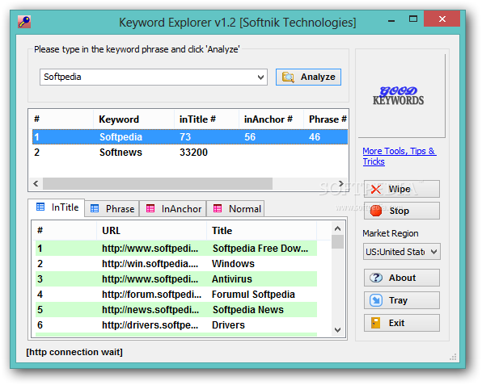The width and height of the screenshot is (482, 385).
Task: Click the Normal tab pink table icon
Action: pyautogui.click(x=218, y=209)
